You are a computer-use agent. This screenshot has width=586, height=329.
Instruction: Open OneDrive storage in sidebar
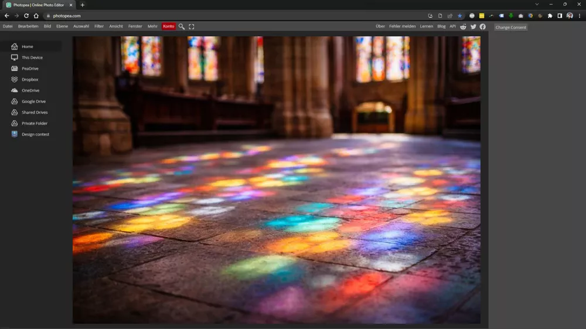click(30, 90)
